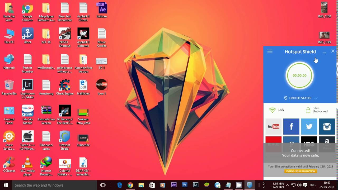Image resolution: width=338 pixels, height=190 pixels.
Task: Click the volume speaker tray icon
Action: 299,185
